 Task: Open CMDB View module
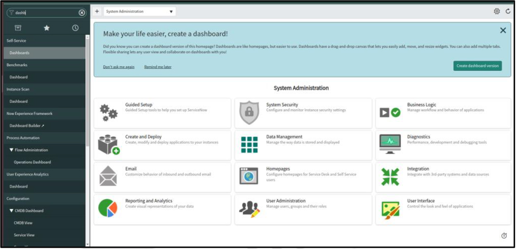pos(45,223)
